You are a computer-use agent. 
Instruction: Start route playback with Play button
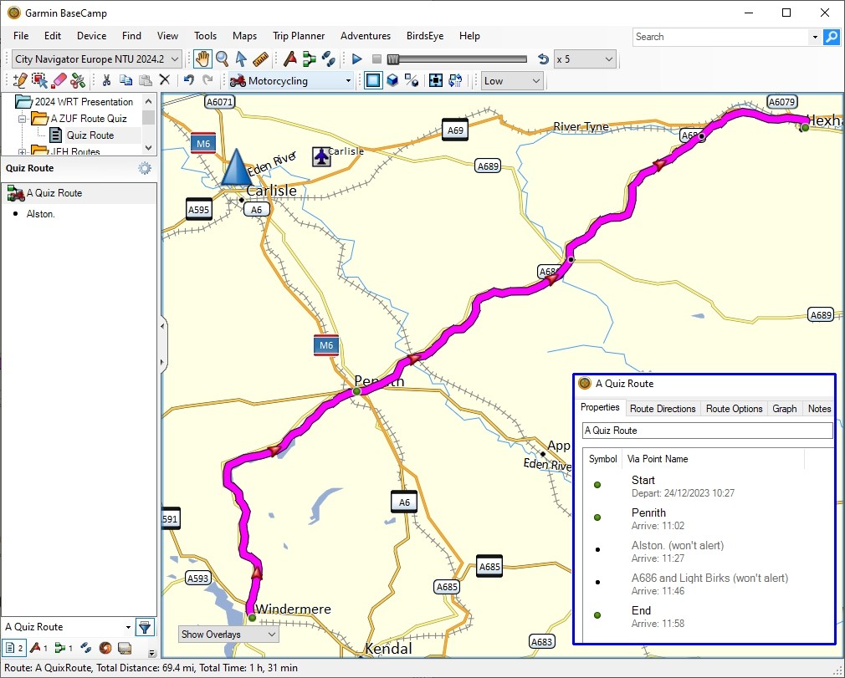(x=356, y=59)
